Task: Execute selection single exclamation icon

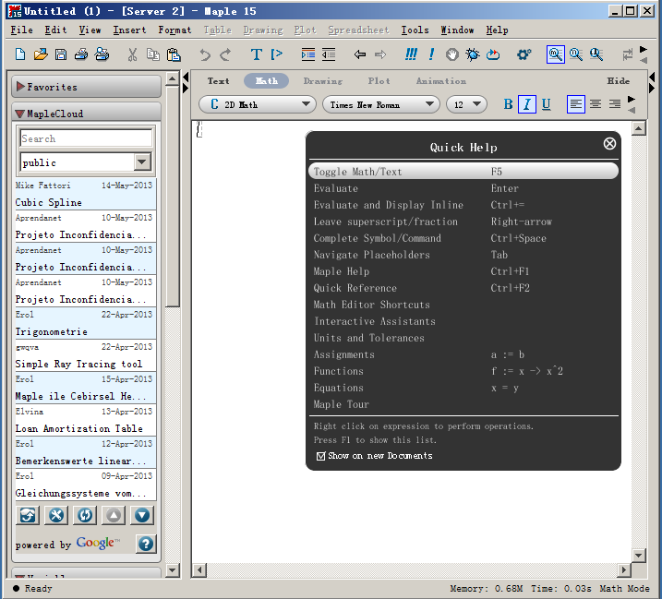Action: coord(431,54)
